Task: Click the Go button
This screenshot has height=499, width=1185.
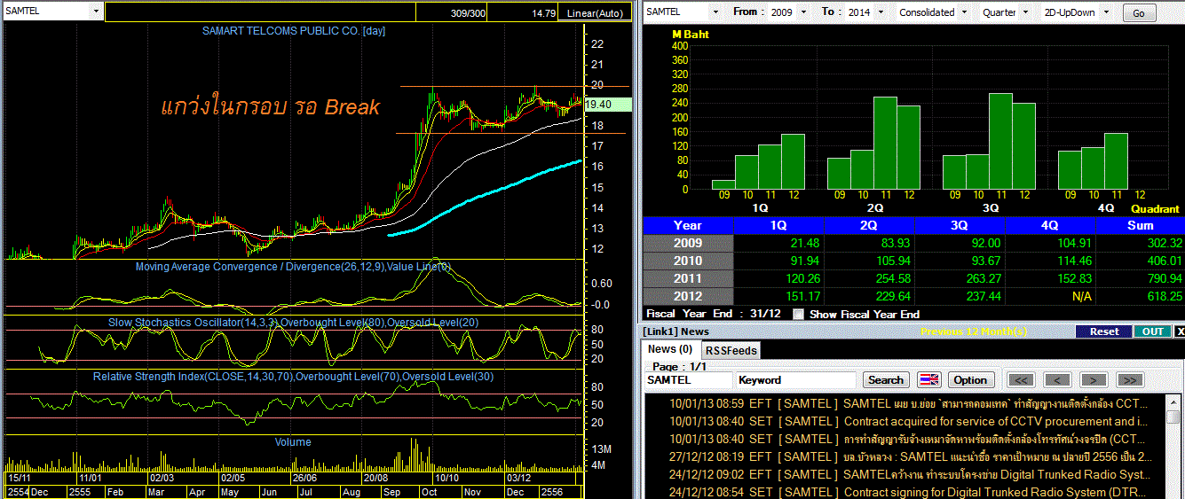Action: click(x=1139, y=13)
